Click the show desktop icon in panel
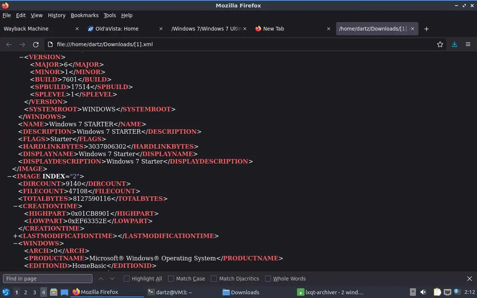 click(64, 292)
